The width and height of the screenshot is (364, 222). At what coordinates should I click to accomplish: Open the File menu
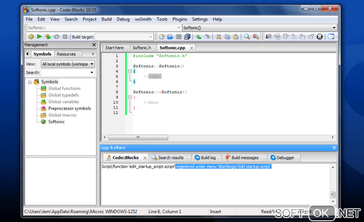click(x=29, y=19)
